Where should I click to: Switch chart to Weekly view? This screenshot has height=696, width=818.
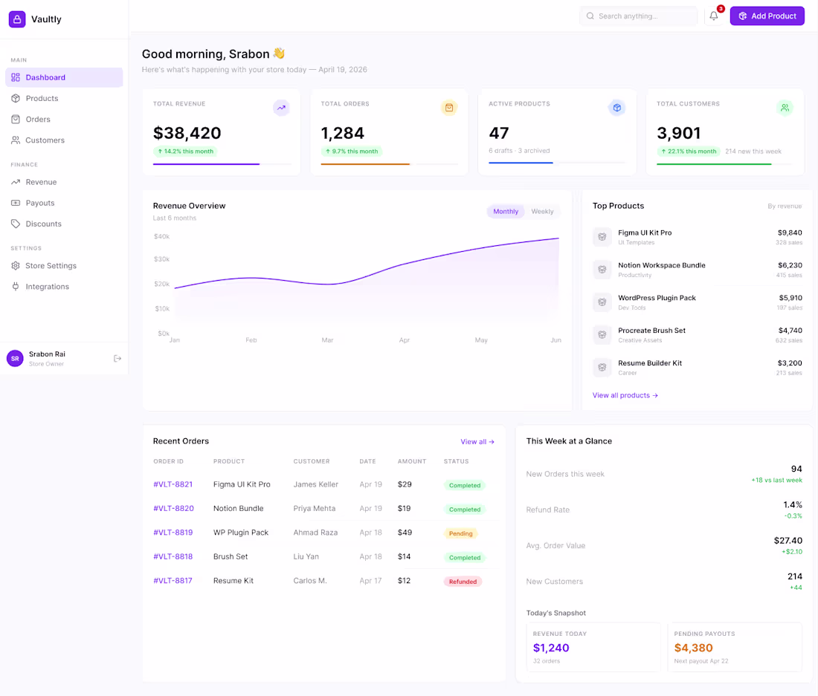(x=542, y=212)
